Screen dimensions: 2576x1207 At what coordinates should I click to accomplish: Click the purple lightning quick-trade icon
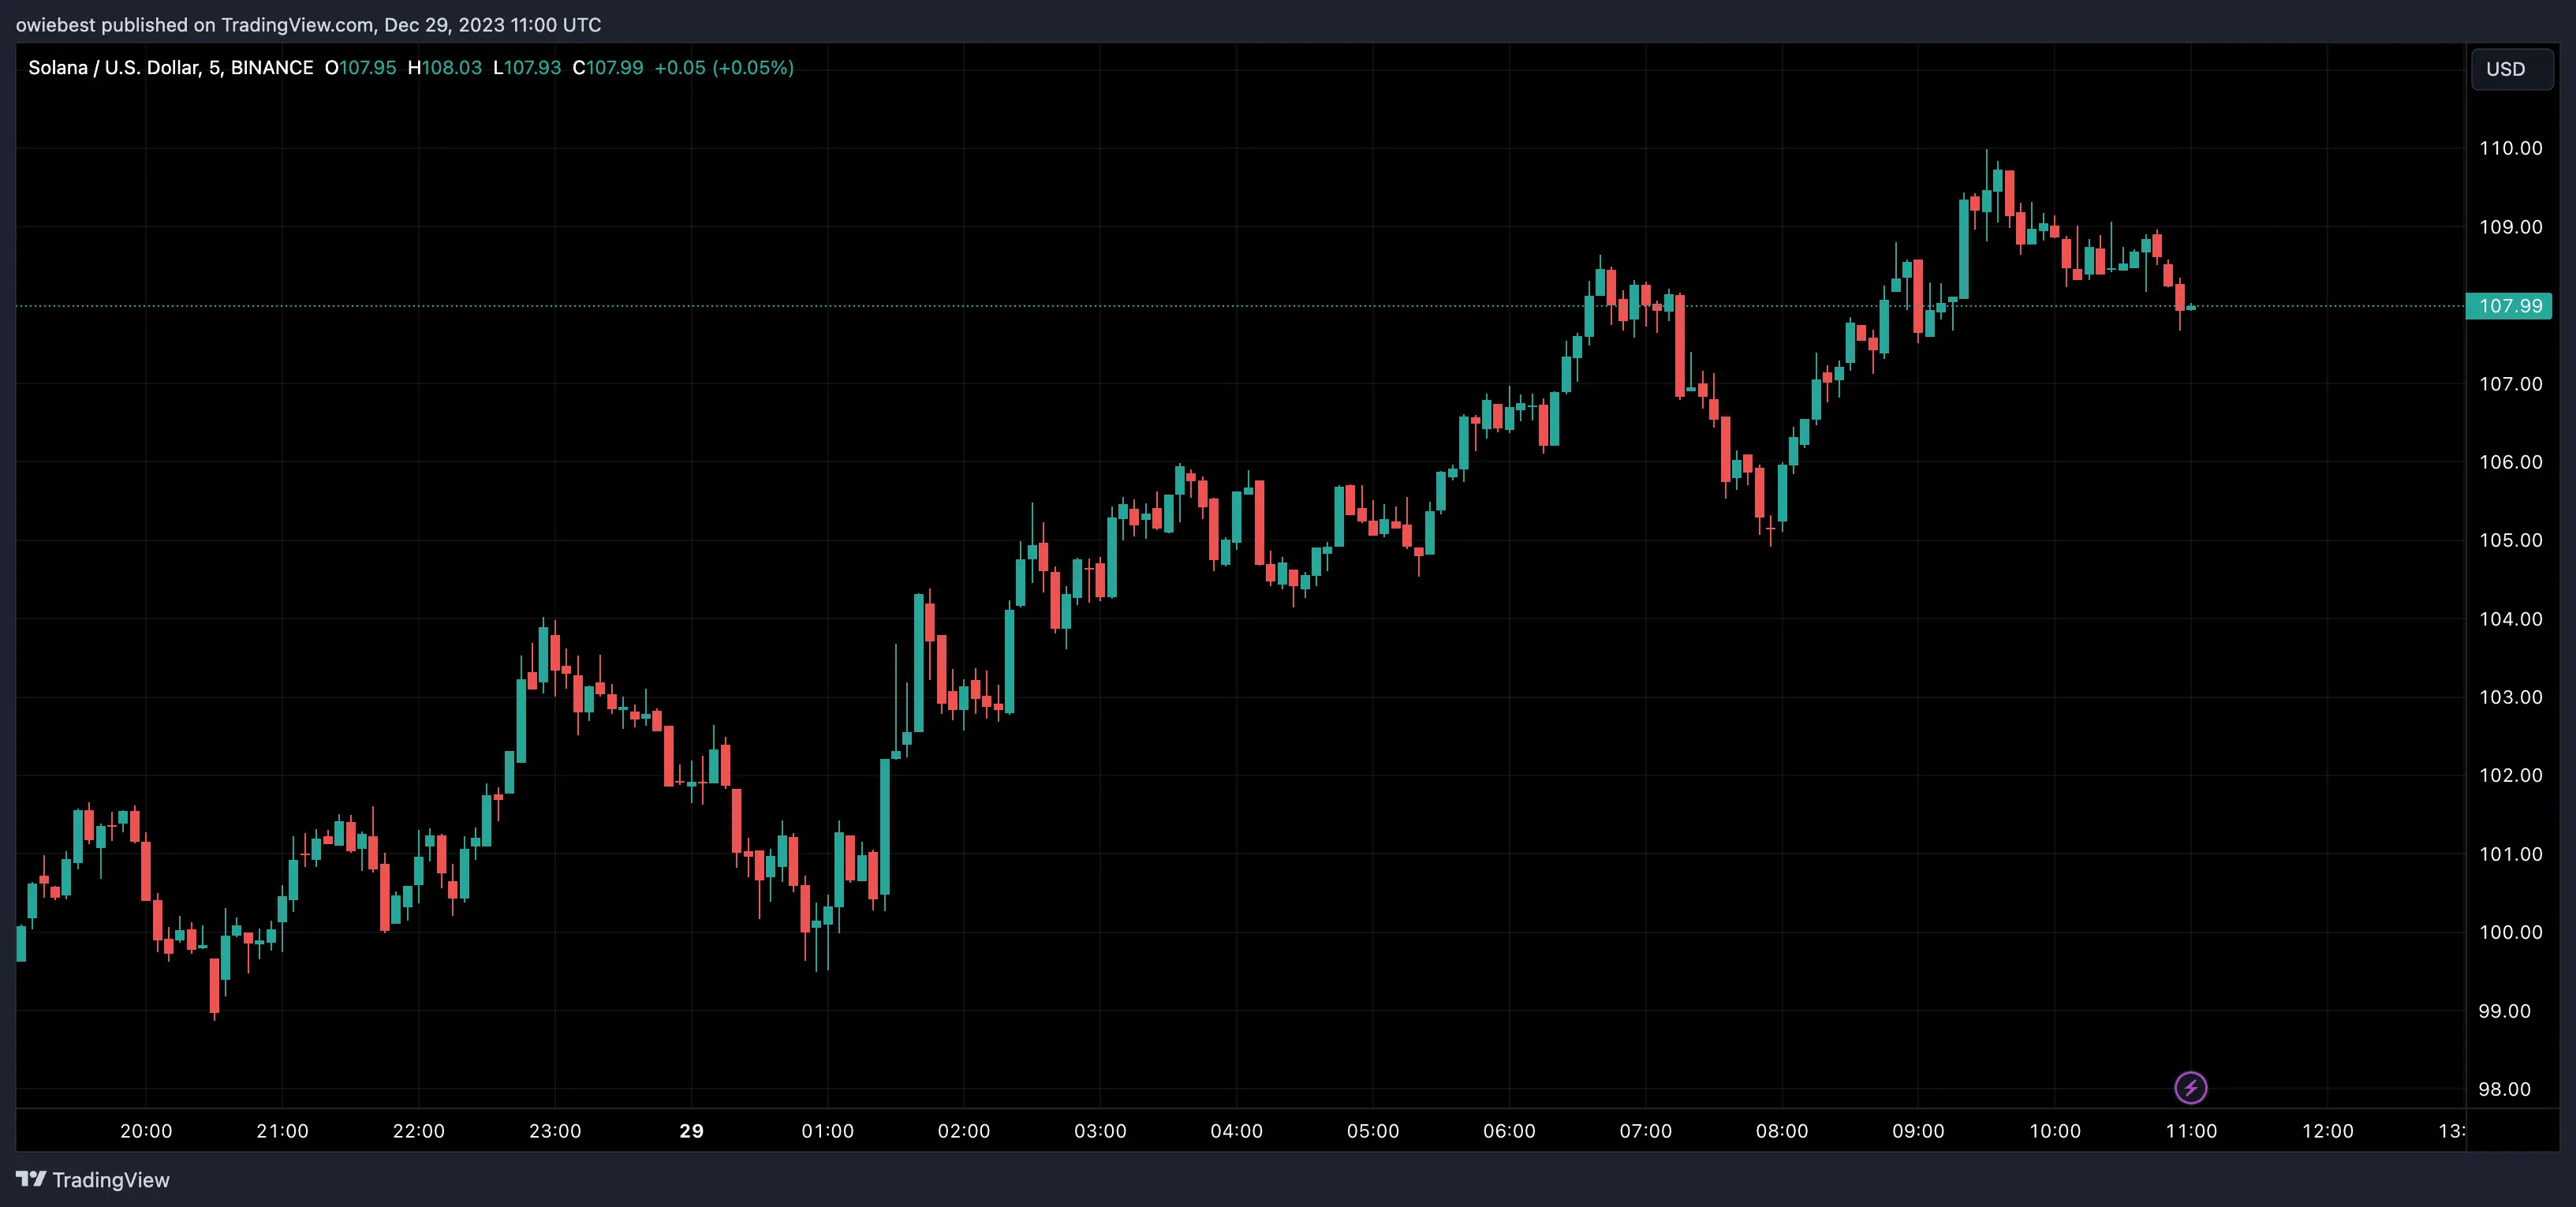point(2191,1088)
